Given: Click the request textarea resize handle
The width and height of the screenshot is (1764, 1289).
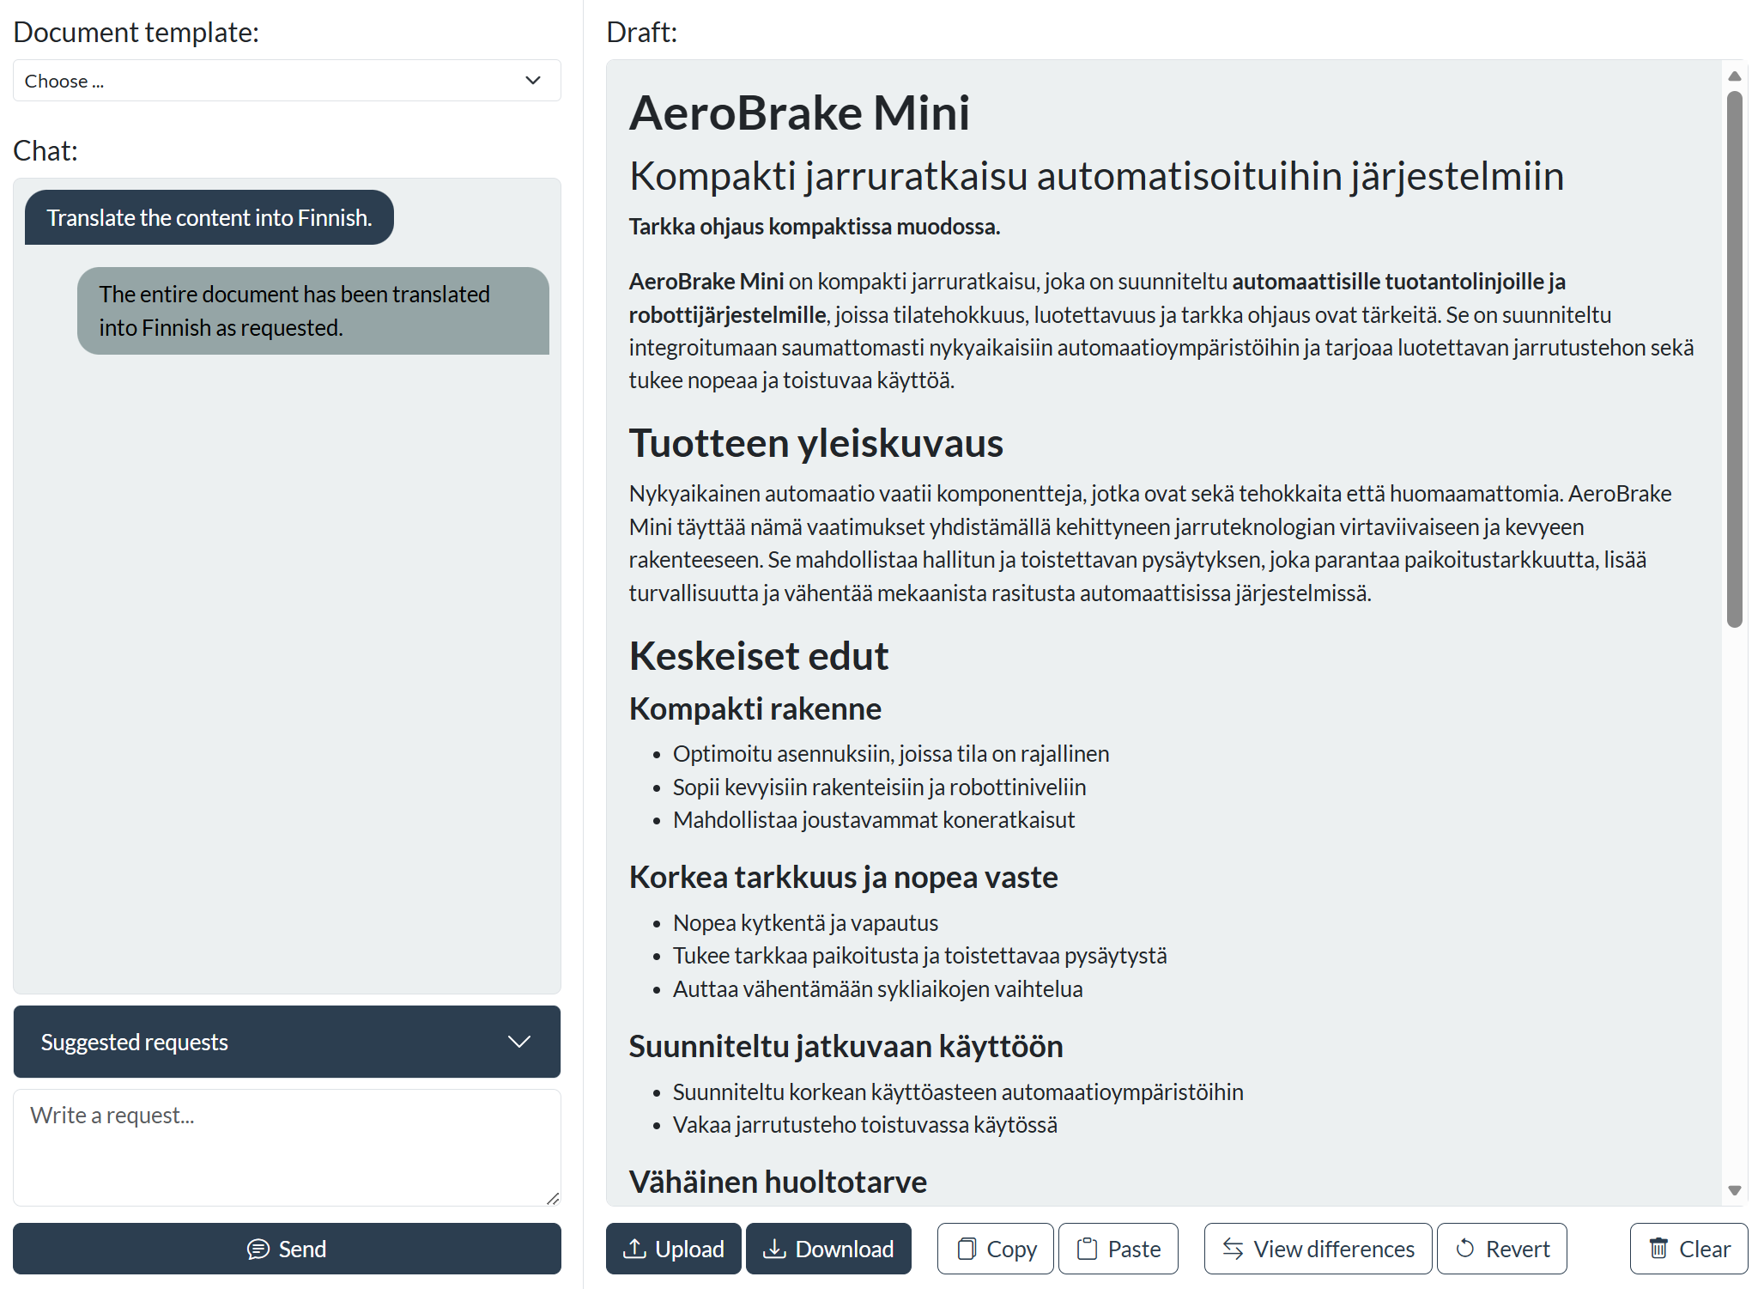Looking at the screenshot, I should coord(553,1198).
